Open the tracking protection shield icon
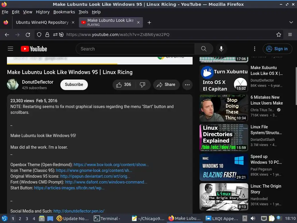The width and height of the screenshot is (297, 223). tap(39, 35)
